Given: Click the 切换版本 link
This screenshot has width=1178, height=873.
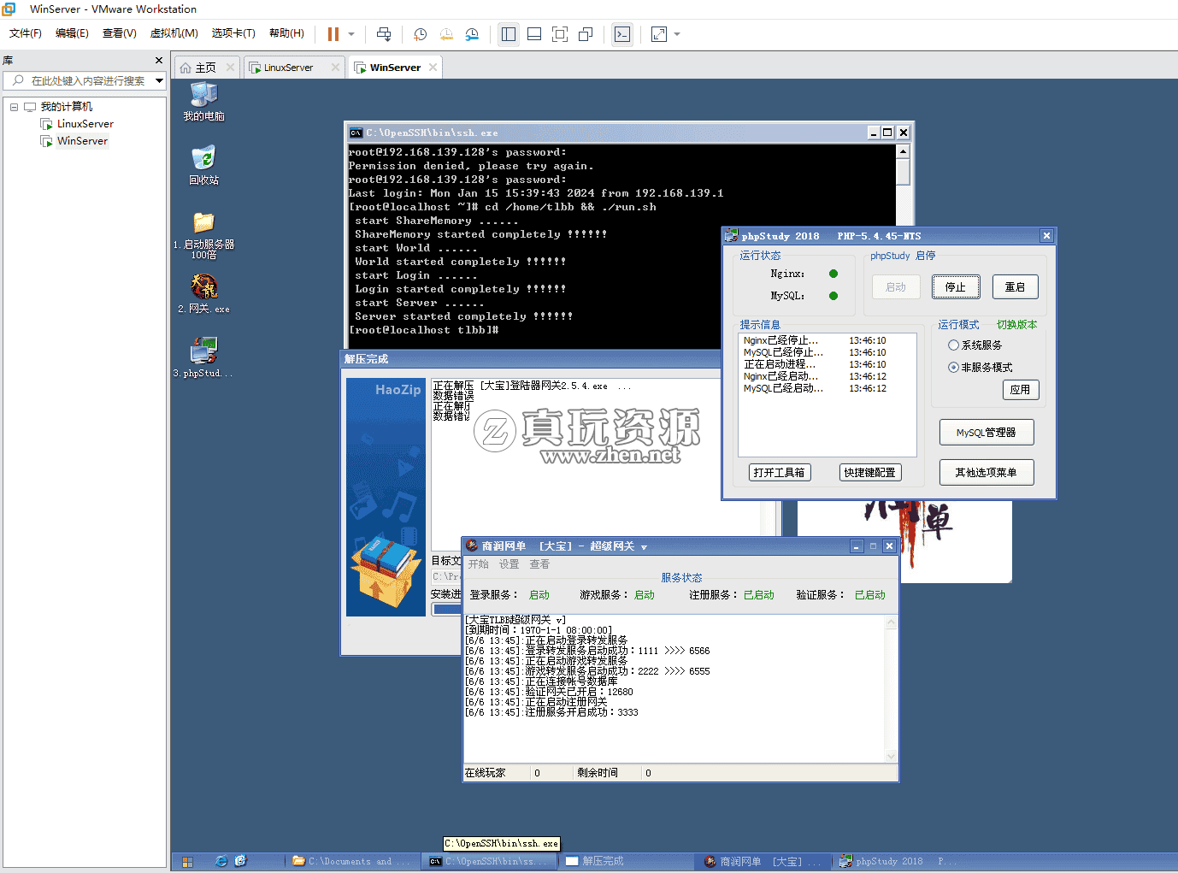Looking at the screenshot, I should 1017,325.
